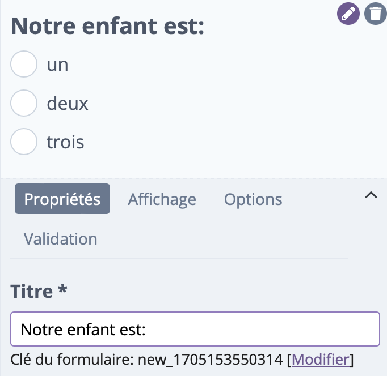Click the "Titre *" field label

[x=39, y=291]
